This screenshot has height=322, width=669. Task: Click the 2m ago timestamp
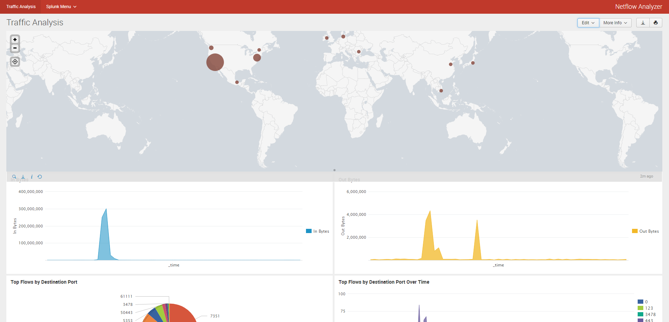click(x=646, y=176)
